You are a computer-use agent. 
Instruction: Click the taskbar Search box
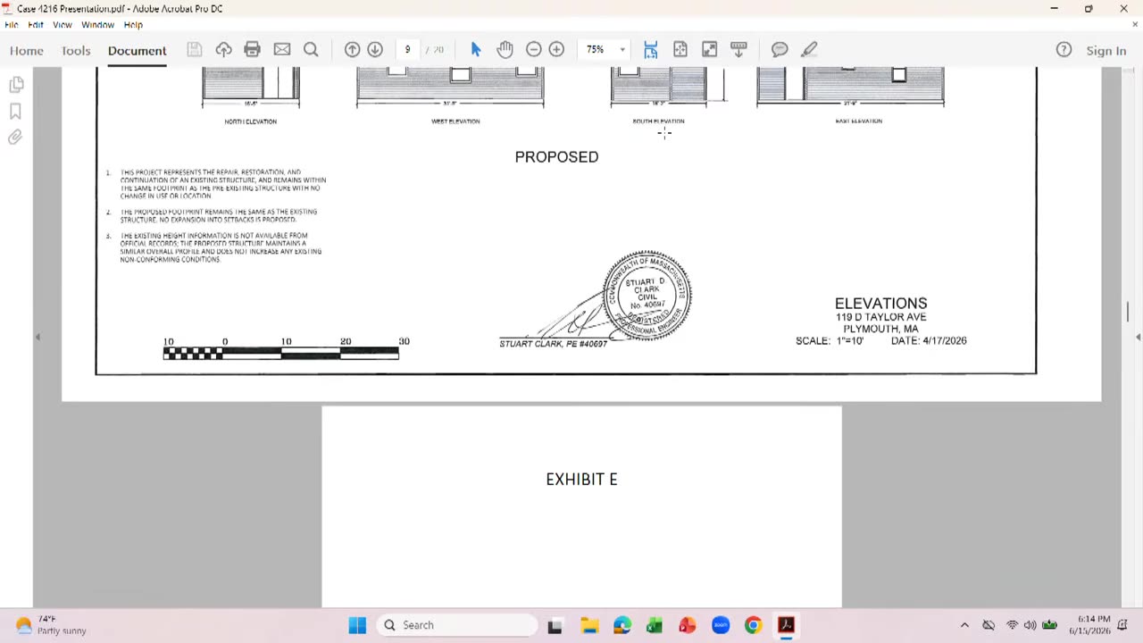[457, 625]
